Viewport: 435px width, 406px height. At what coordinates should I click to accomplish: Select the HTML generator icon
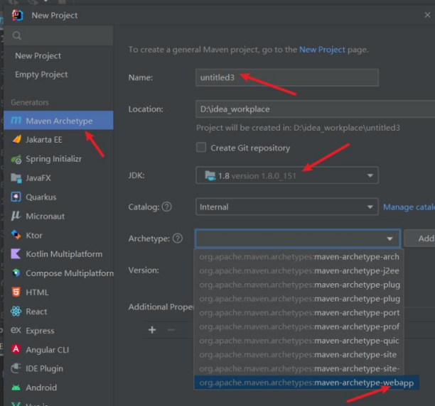(16, 292)
